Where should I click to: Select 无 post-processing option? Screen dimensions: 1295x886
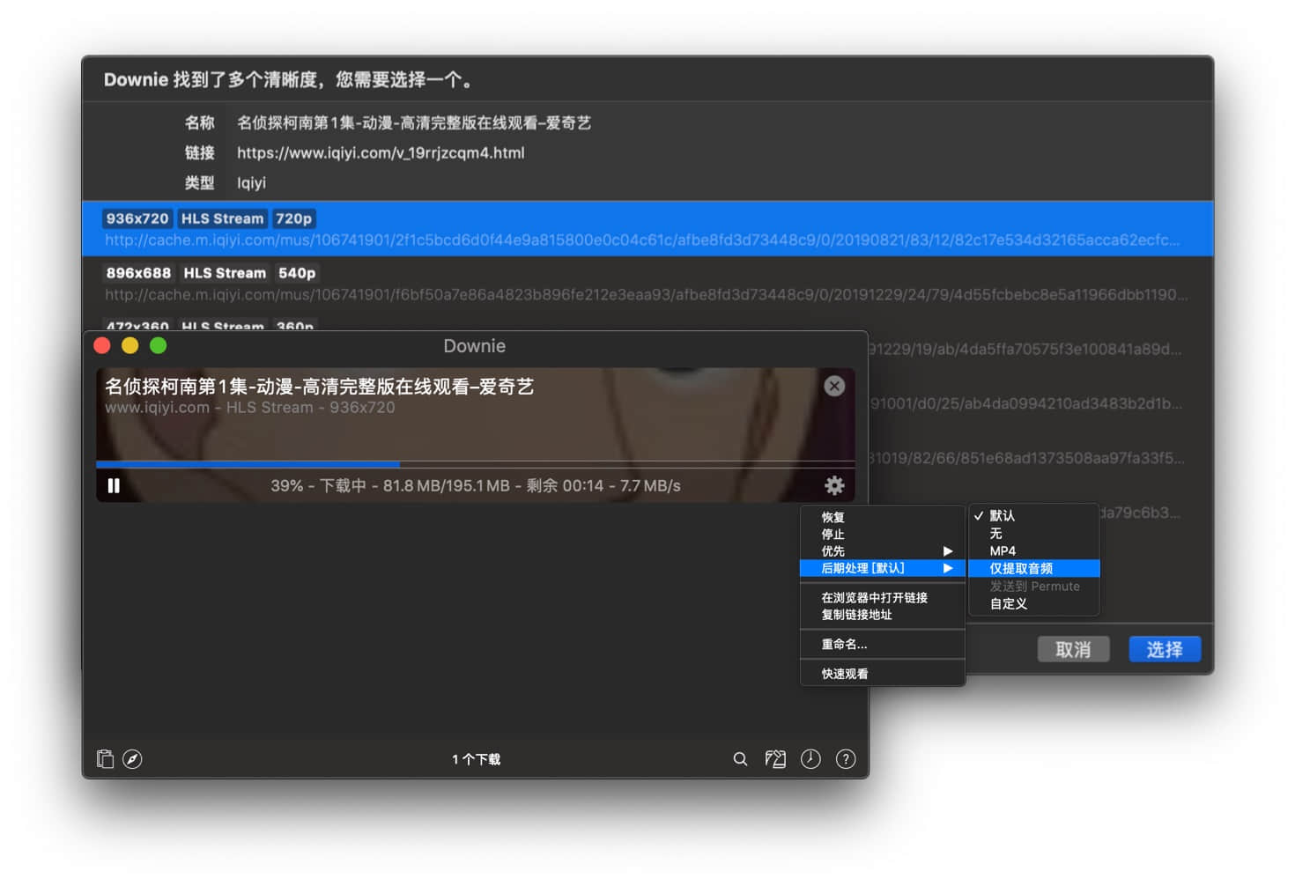1033,534
